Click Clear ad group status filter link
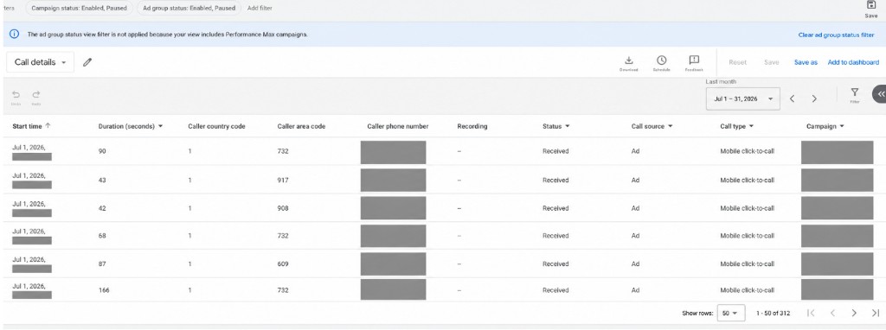Screen dimensions: 886x330 tap(836, 35)
